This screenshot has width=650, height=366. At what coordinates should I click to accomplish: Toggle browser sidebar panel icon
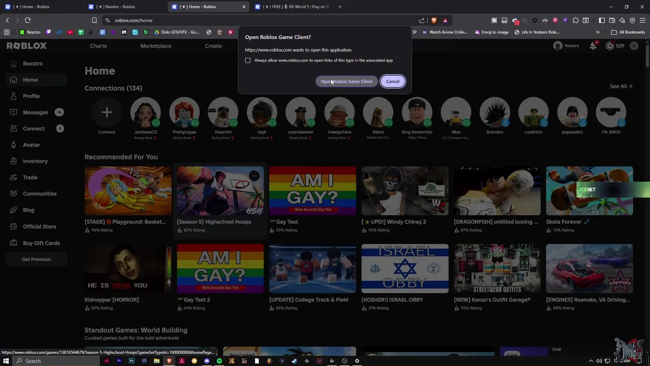tap(602, 20)
